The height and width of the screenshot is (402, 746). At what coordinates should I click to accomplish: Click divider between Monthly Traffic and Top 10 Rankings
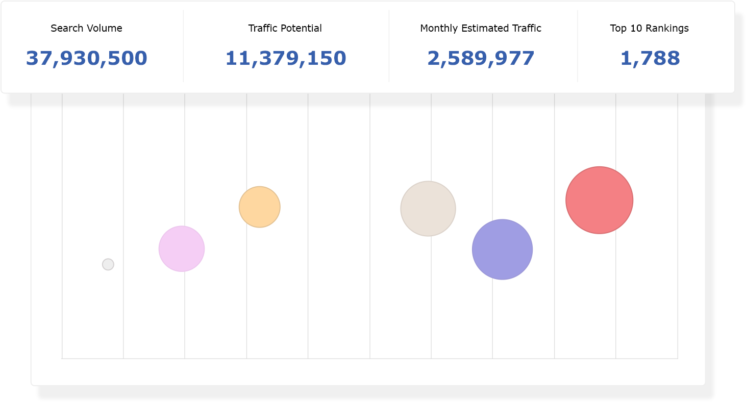pos(578,46)
